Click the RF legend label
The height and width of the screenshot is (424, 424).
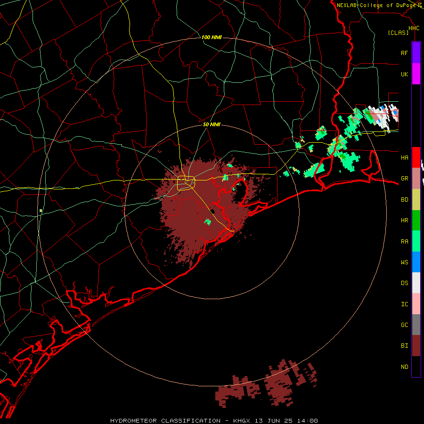(x=404, y=53)
